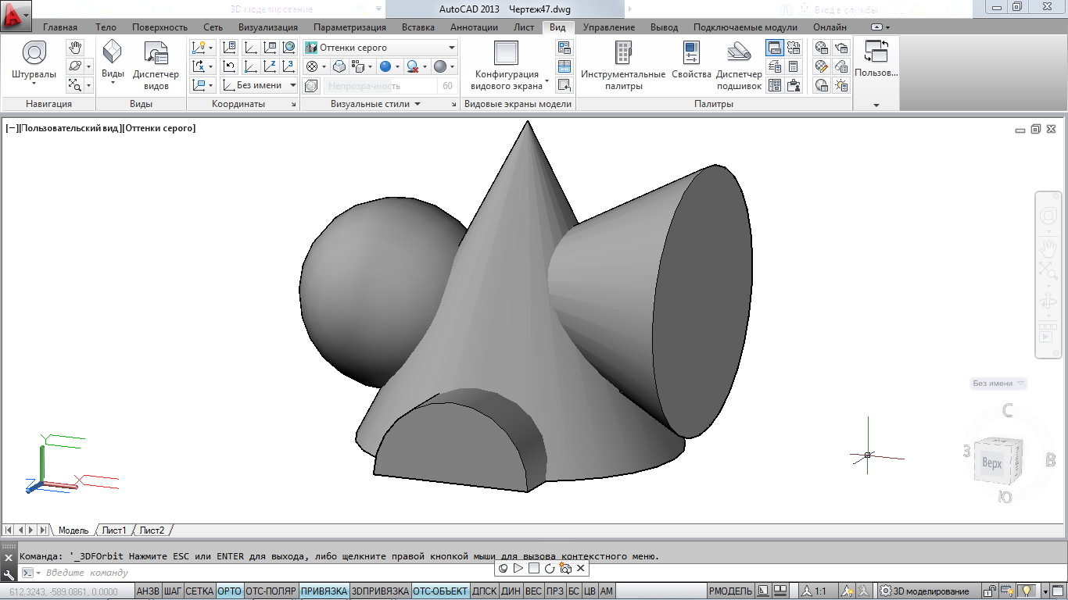Toggle grid display СЕТКА in status bar
This screenshot has width=1068, height=600.
(x=199, y=591)
